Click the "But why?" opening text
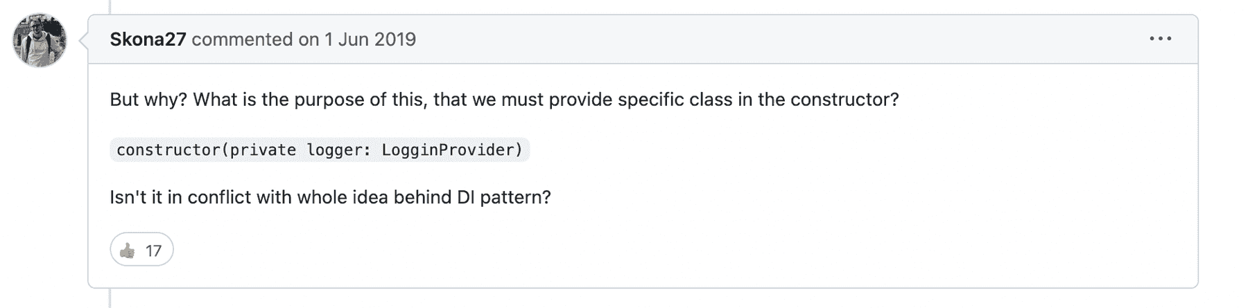Viewport: 1248px width, 308px height. pos(148,100)
